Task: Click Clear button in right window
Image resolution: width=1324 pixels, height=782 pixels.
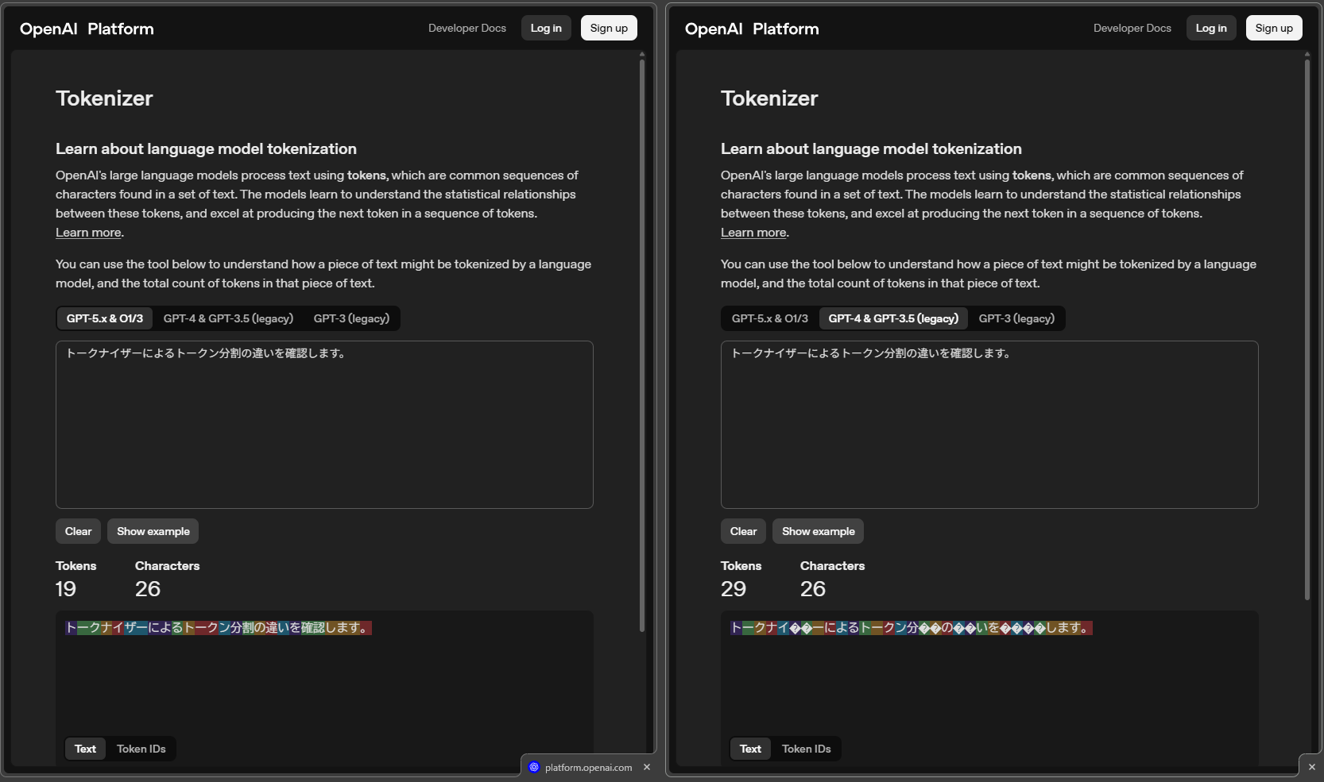Action: click(743, 531)
